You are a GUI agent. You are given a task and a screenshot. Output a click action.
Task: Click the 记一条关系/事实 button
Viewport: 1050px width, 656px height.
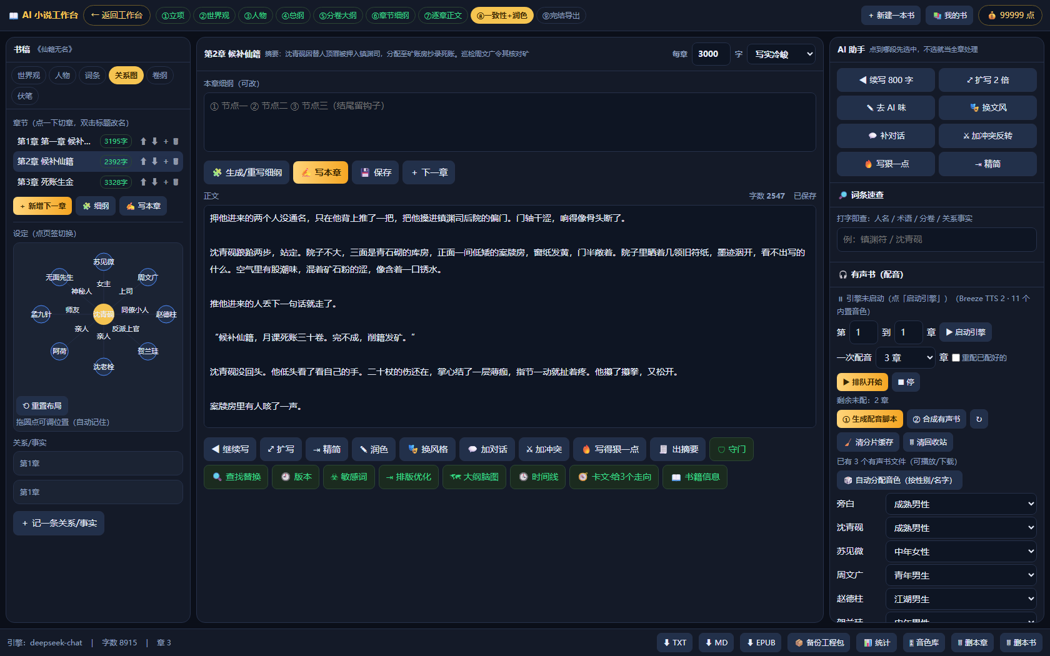pyautogui.click(x=59, y=523)
